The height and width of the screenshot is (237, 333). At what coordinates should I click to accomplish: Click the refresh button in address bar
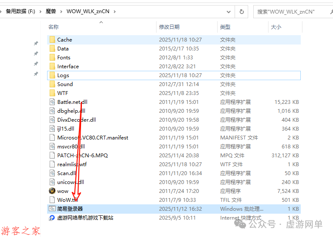241,12
